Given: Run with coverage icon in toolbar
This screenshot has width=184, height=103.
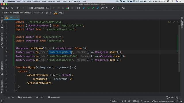Looking at the screenshot, I should click(x=63, y=8).
